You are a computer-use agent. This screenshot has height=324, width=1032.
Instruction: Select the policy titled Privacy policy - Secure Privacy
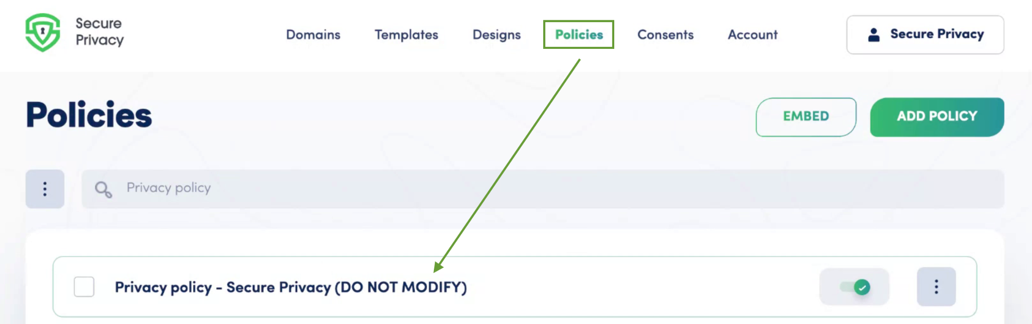291,287
